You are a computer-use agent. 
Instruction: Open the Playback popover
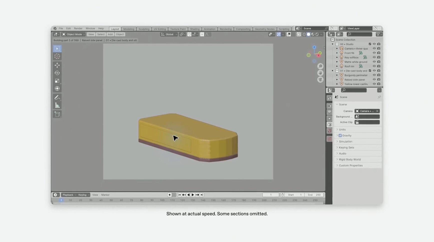click(x=69, y=195)
